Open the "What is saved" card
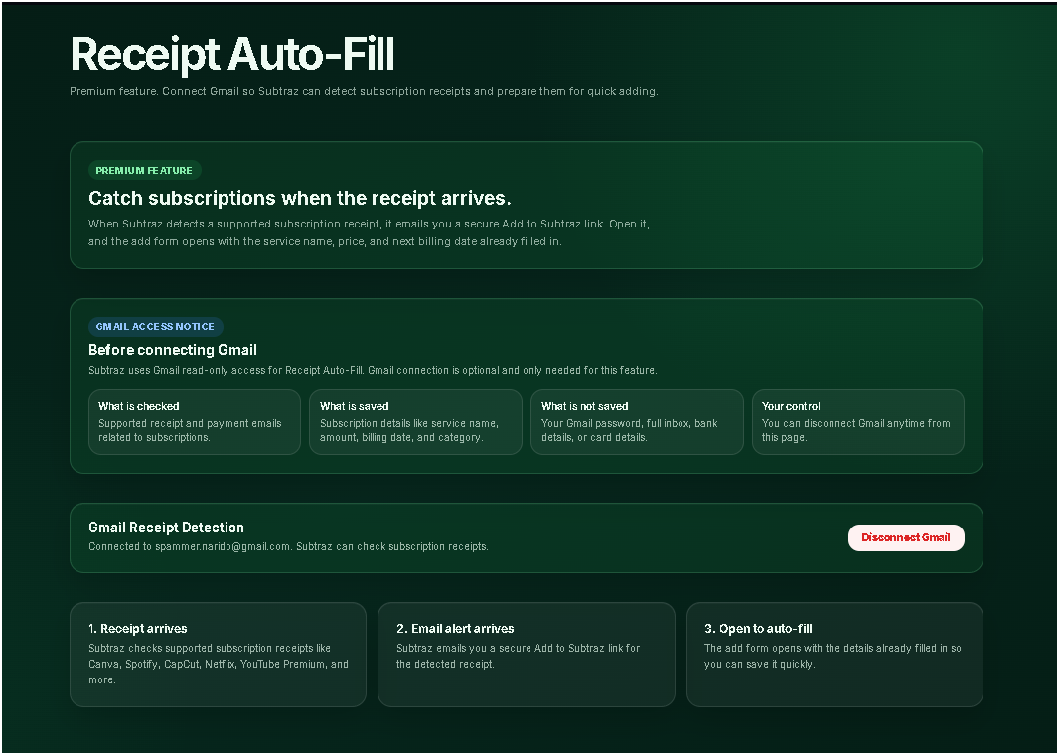This screenshot has height=755, width=1059. (415, 422)
